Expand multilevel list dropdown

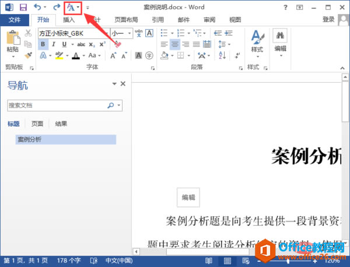pos(205,33)
